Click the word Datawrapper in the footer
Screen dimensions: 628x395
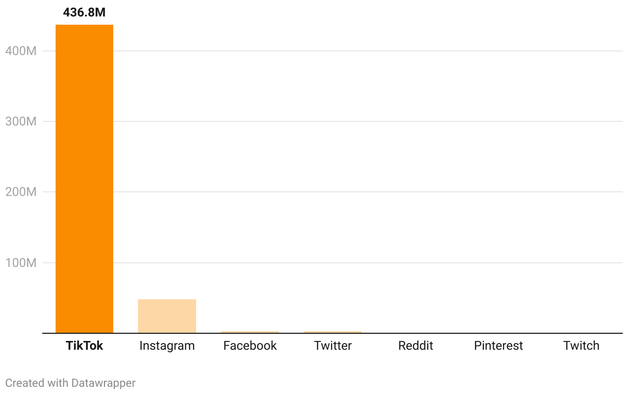(103, 383)
